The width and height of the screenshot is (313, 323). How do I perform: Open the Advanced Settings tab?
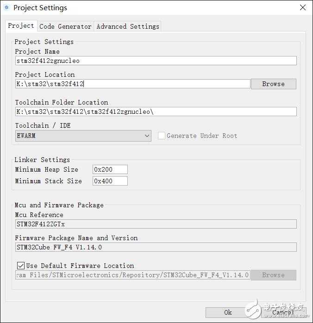128,26
